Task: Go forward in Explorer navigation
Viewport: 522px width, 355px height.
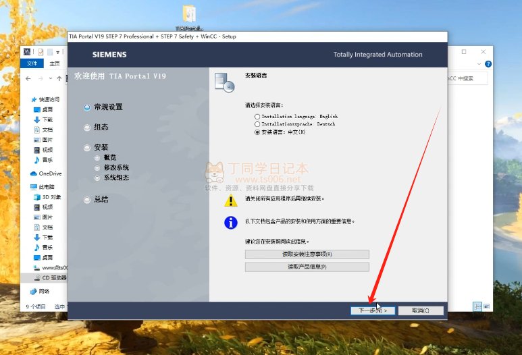Action: 41,78
